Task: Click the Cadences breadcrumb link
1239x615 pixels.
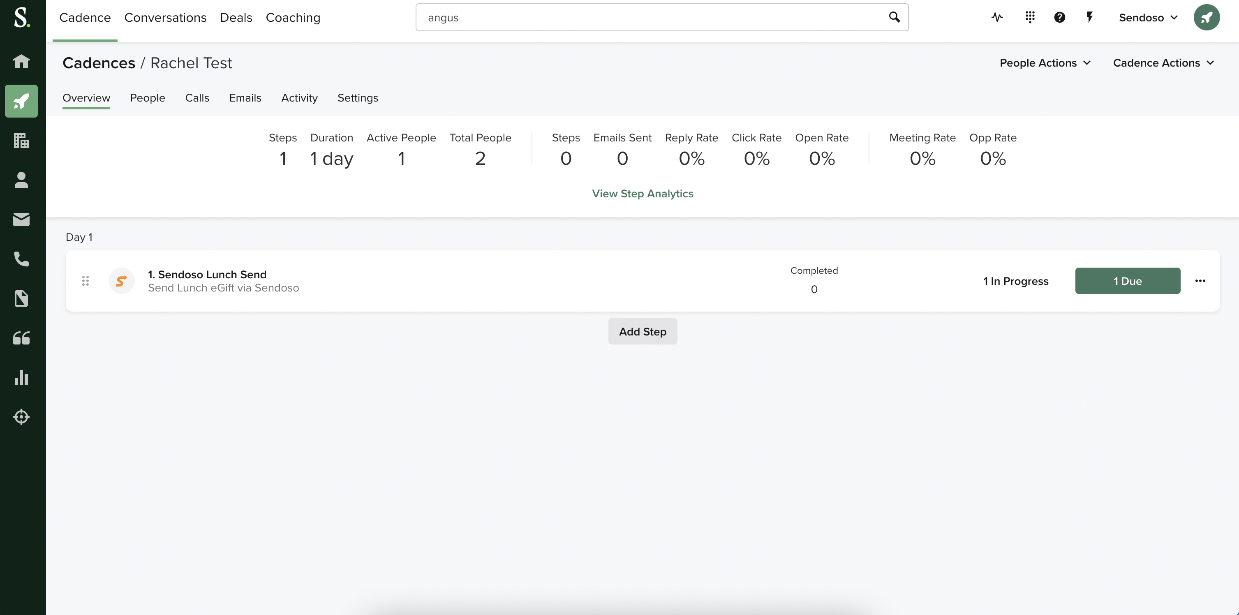Action: (99, 63)
